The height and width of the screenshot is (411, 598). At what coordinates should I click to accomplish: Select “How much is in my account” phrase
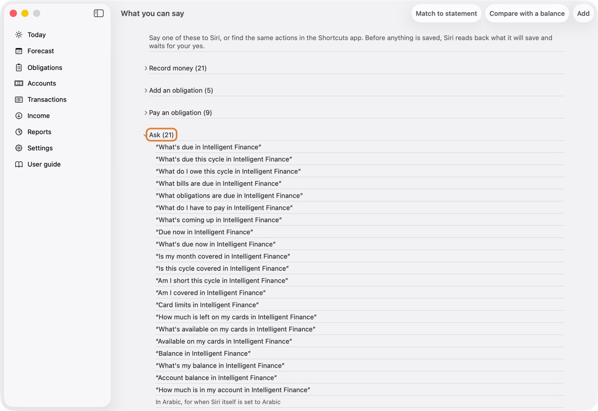[233, 390]
